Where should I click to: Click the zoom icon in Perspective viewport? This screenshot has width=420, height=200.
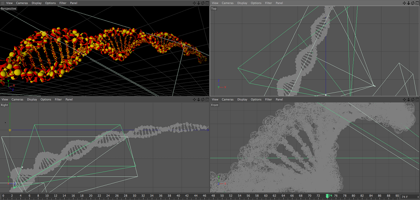(198, 3)
